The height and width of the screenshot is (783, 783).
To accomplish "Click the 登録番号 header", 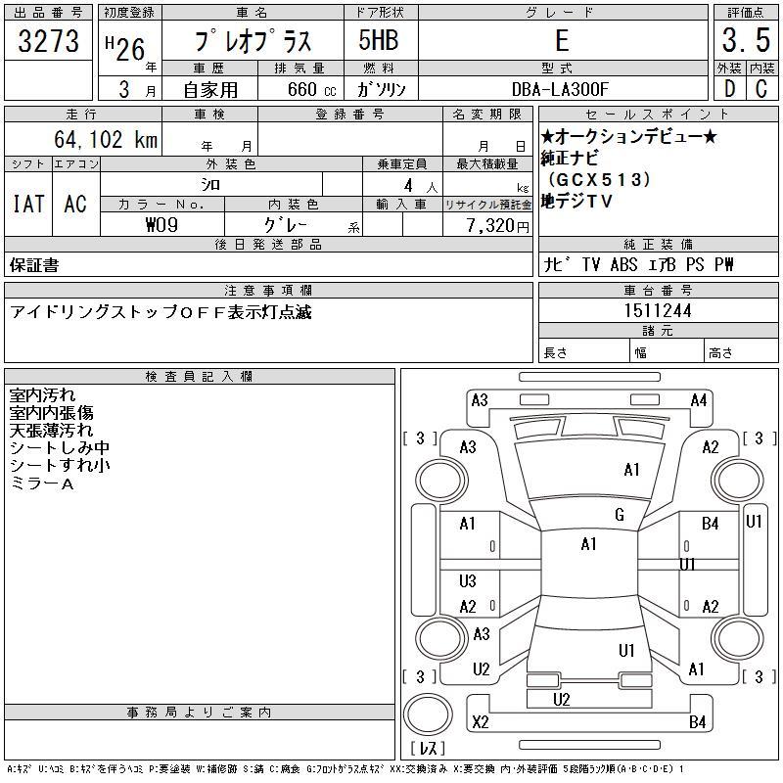I will [350, 115].
